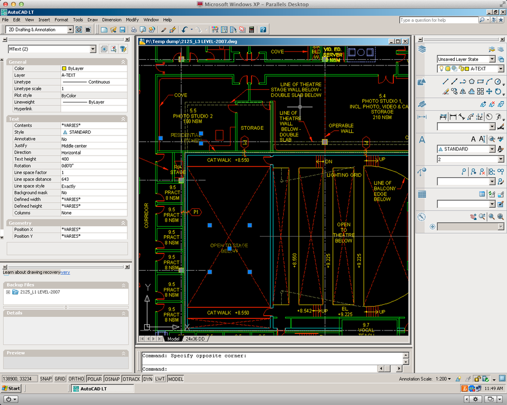Screen dimensions: 507x405
Task: Save drawing using the floppy disk icon
Action: (122, 30)
